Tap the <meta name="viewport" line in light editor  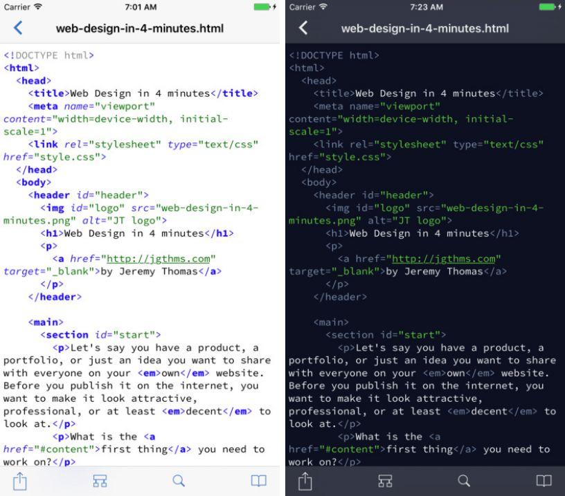tap(91, 106)
